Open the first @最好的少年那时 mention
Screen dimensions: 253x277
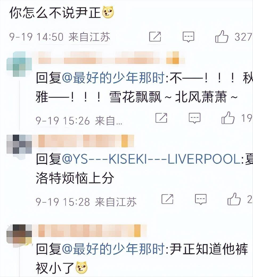point(113,78)
